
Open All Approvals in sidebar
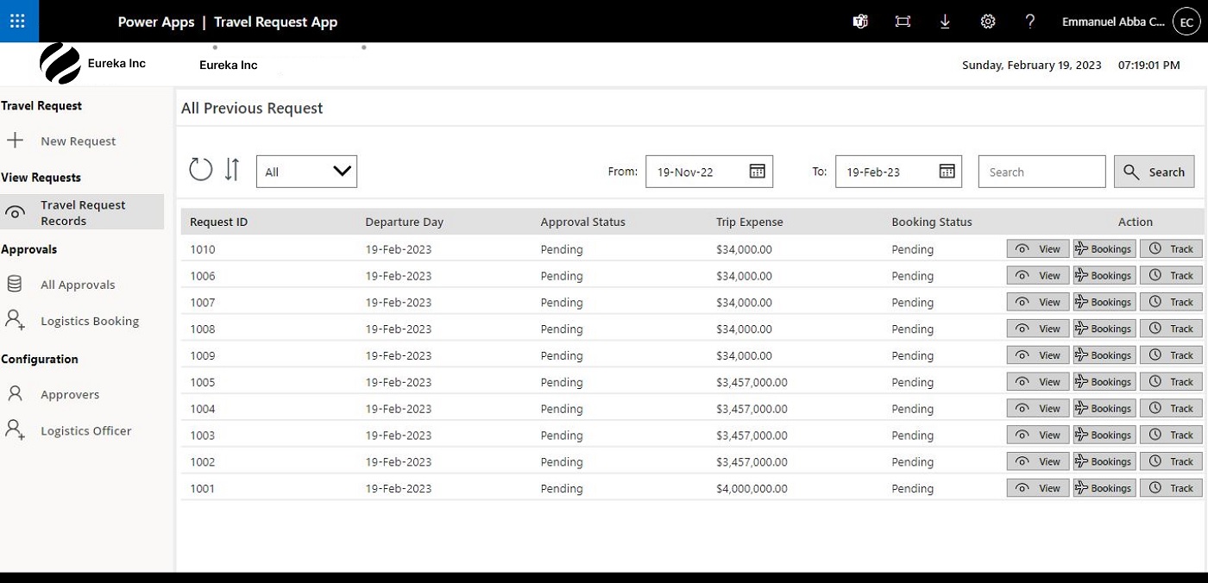tap(78, 285)
